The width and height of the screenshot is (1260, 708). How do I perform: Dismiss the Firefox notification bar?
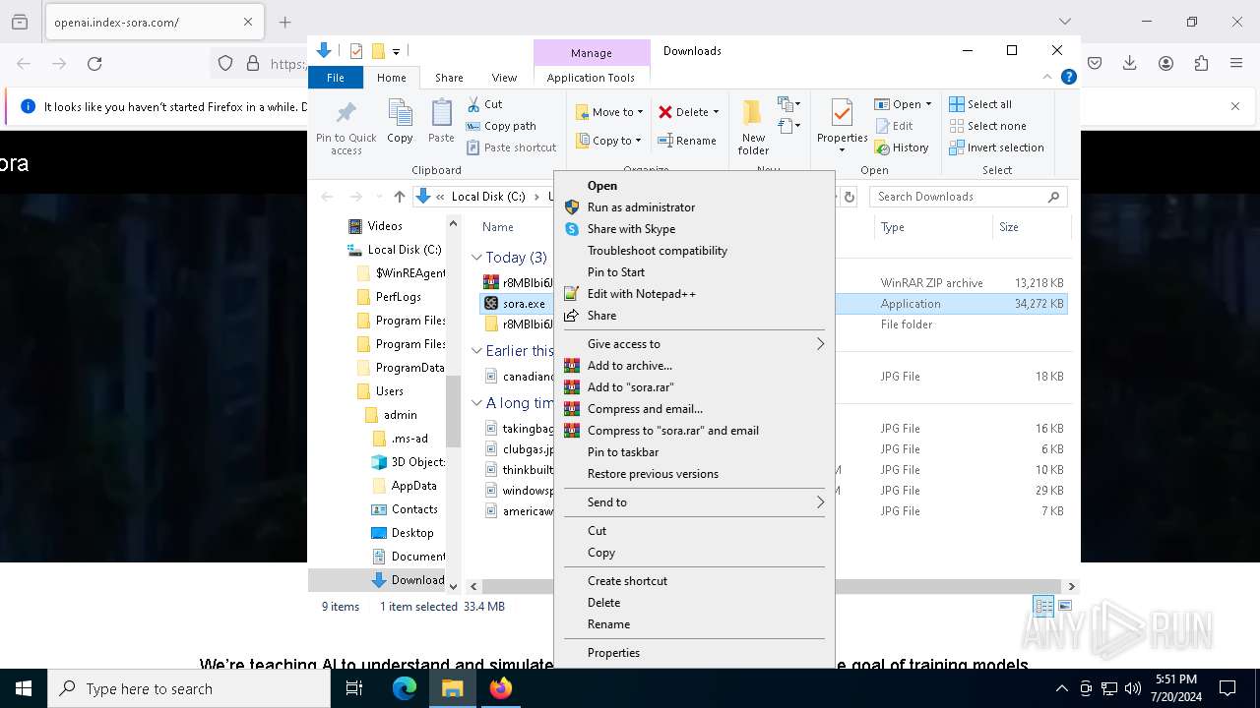[1235, 106]
